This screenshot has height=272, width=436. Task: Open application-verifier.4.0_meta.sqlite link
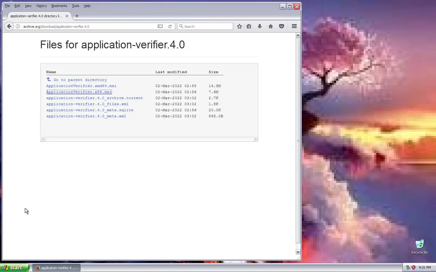90,110
